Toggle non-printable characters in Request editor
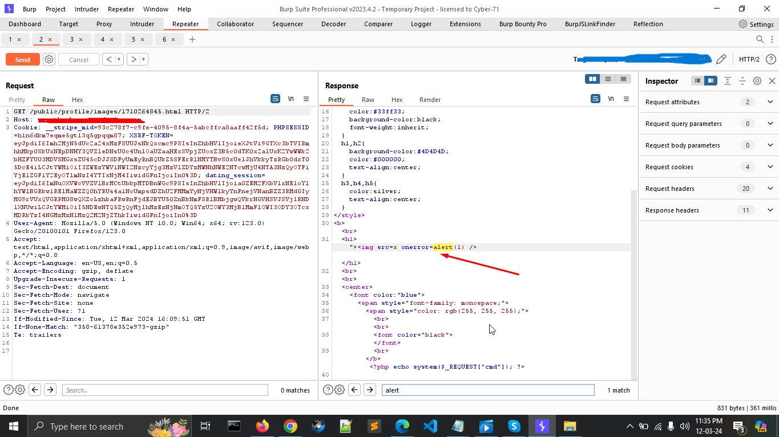 290,99
